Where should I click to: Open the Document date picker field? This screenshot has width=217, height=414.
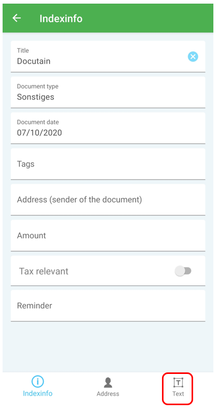point(108,128)
